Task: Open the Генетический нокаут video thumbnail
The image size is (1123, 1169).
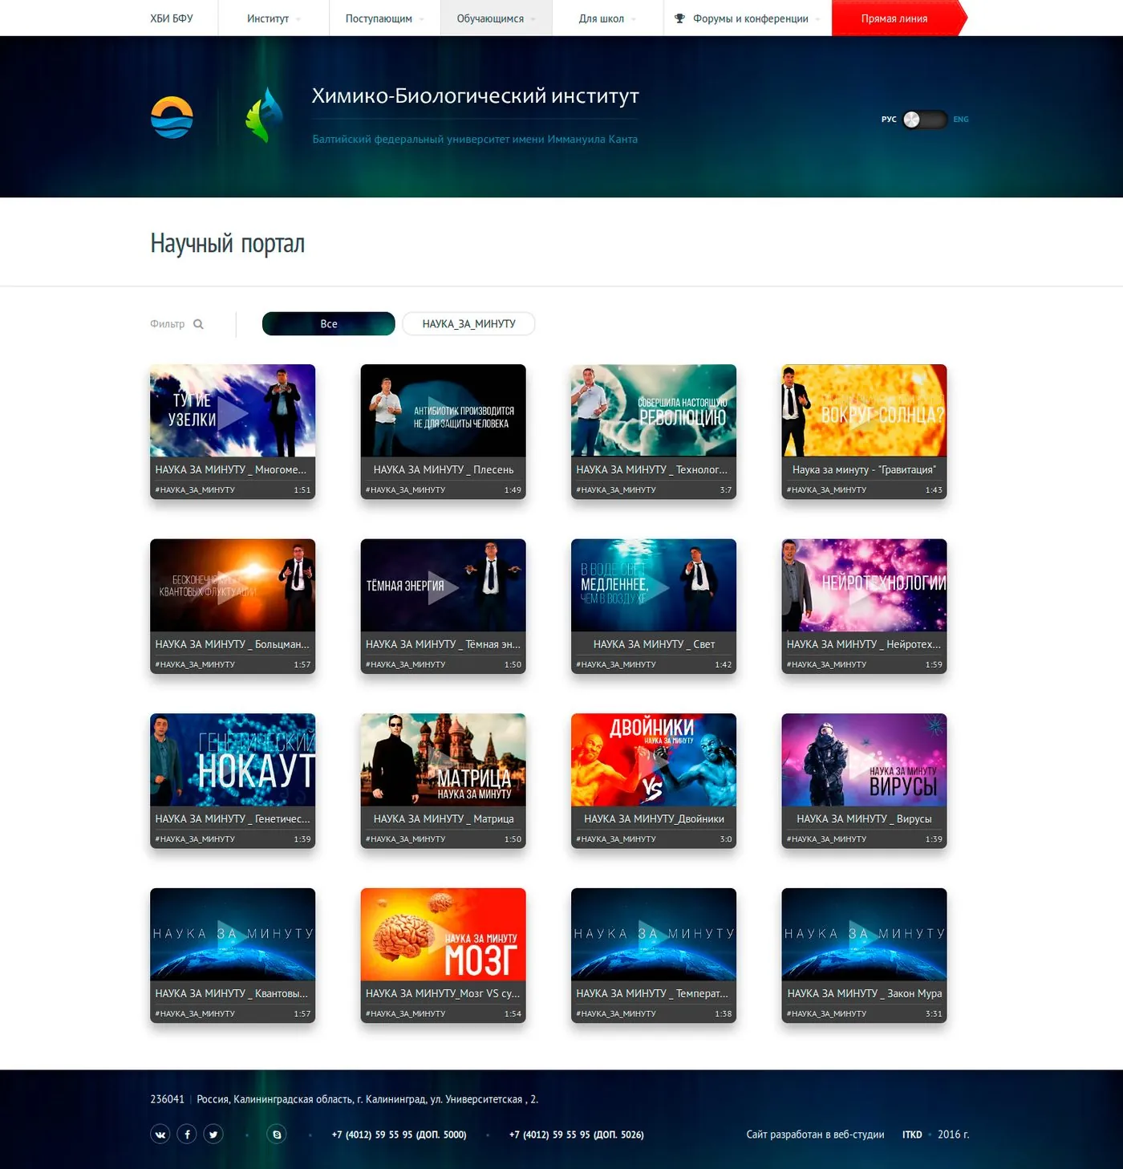Action: [233, 760]
